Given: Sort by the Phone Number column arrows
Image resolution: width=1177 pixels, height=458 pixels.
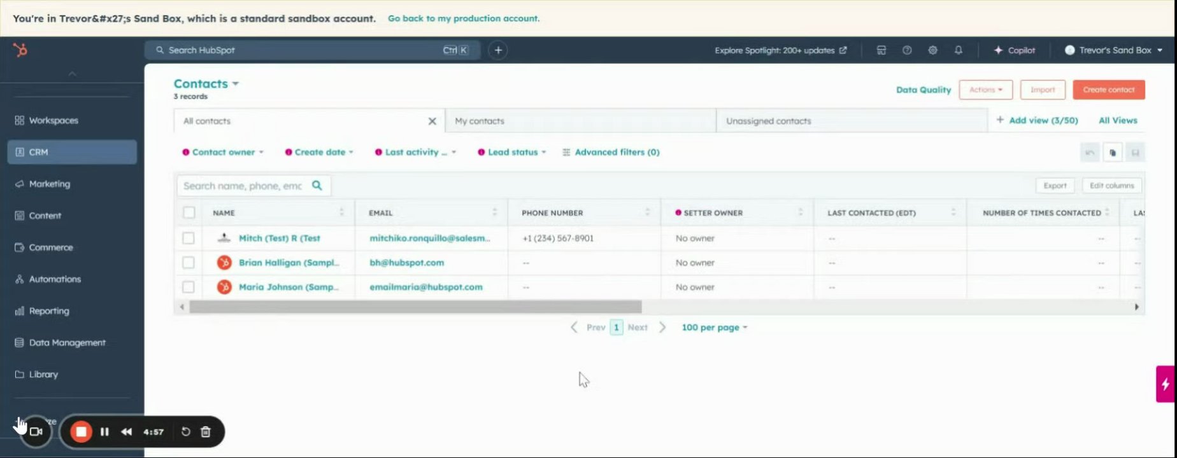Looking at the screenshot, I should [647, 212].
